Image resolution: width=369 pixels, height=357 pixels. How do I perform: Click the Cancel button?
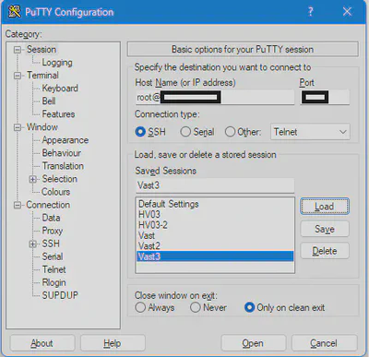324,343
